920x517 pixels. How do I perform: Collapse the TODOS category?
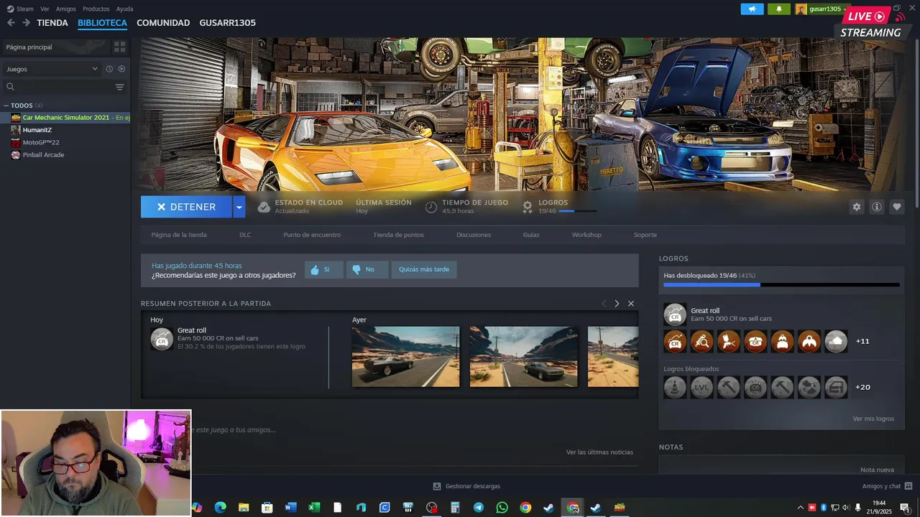[6, 106]
